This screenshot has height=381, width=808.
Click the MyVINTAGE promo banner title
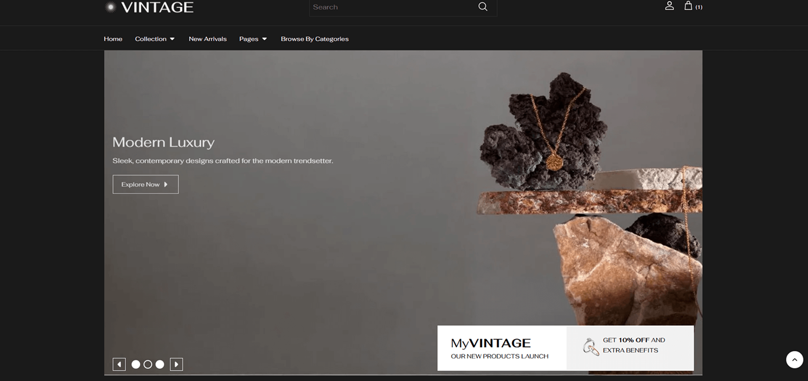(491, 343)
